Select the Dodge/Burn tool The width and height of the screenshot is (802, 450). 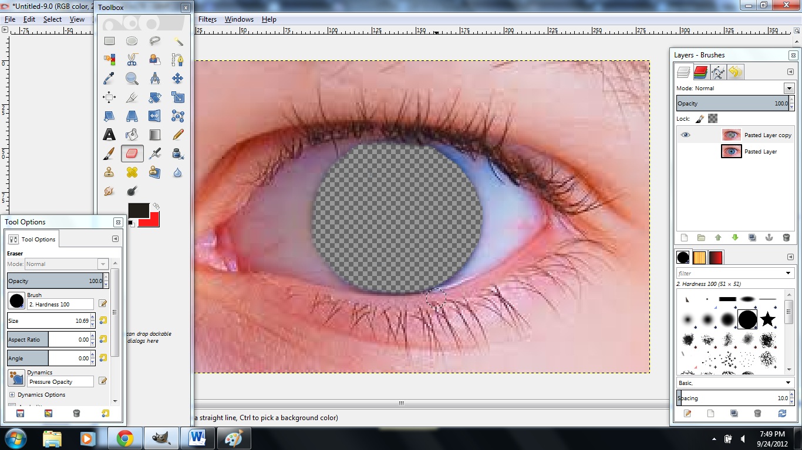tap(132, 191)
